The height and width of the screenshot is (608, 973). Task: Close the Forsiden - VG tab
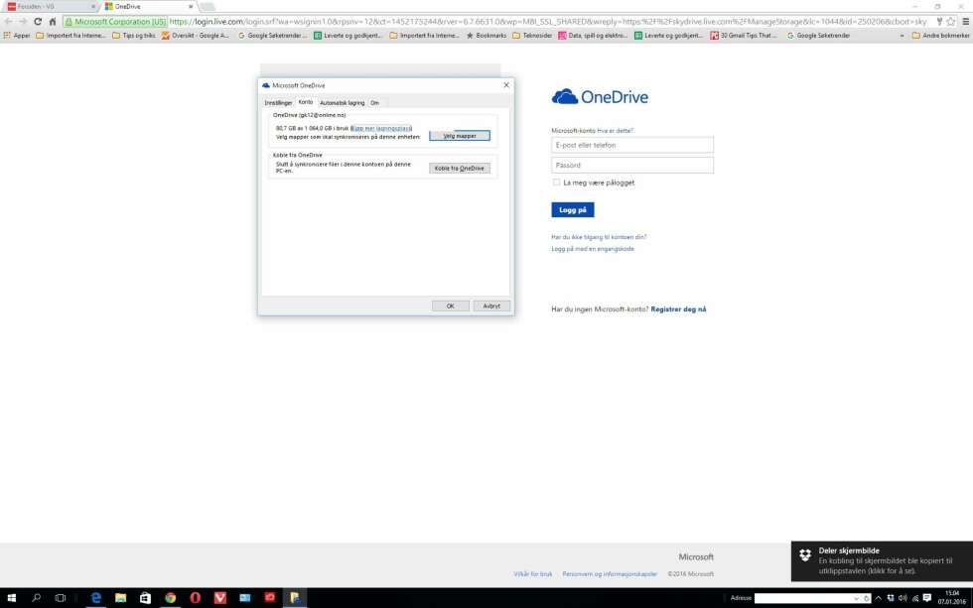(93, 6)
